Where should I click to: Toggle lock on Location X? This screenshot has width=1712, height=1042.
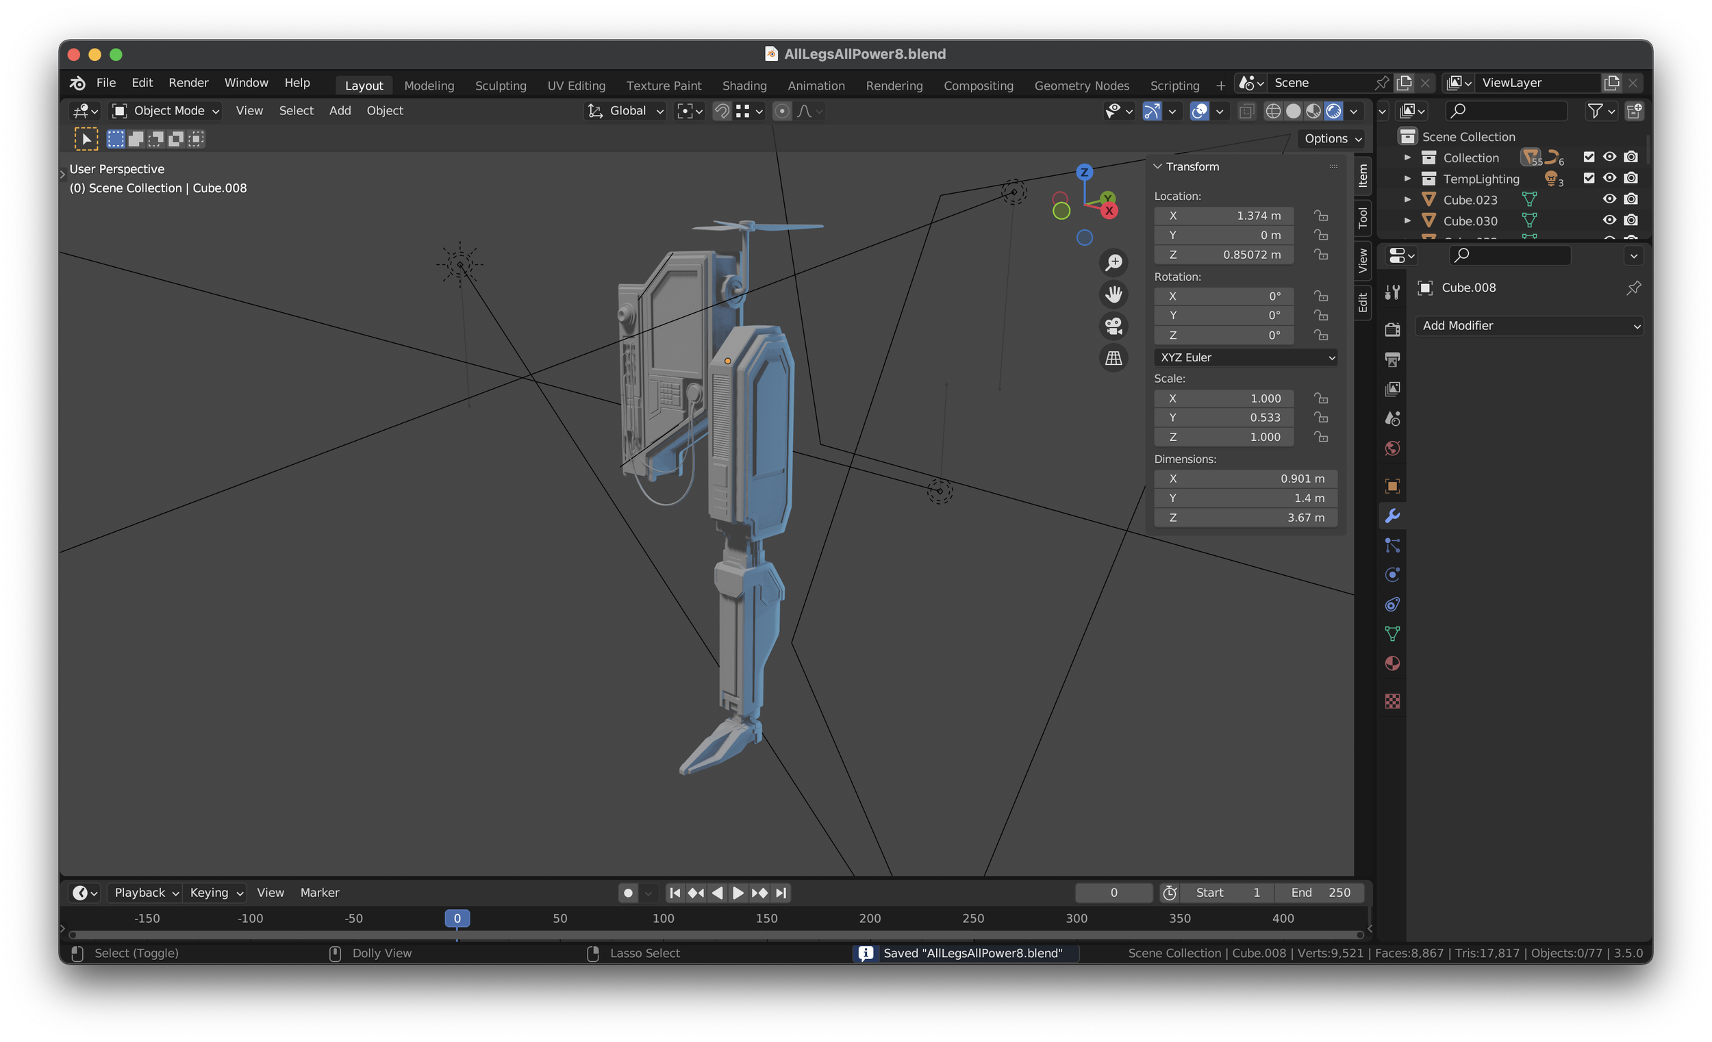click(x=1321, y=216)
